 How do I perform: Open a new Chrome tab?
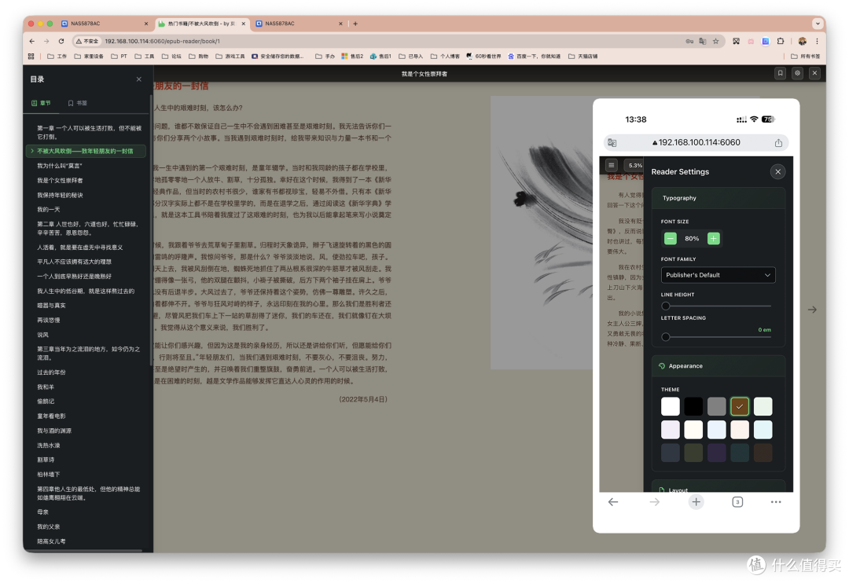[355, 24]
